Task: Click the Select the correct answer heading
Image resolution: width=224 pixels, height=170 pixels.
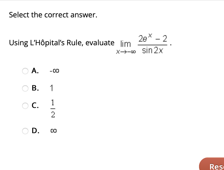Action: [53, 15]
